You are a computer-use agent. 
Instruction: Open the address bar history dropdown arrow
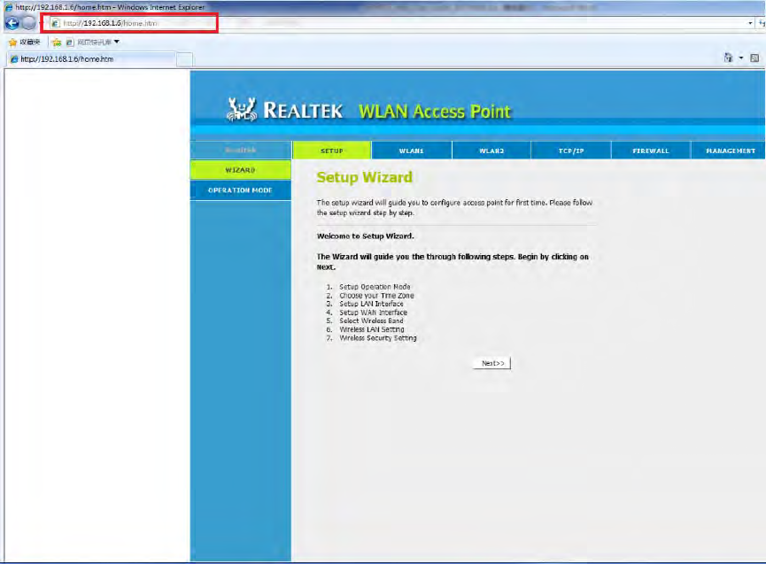(x=750, y=23)
